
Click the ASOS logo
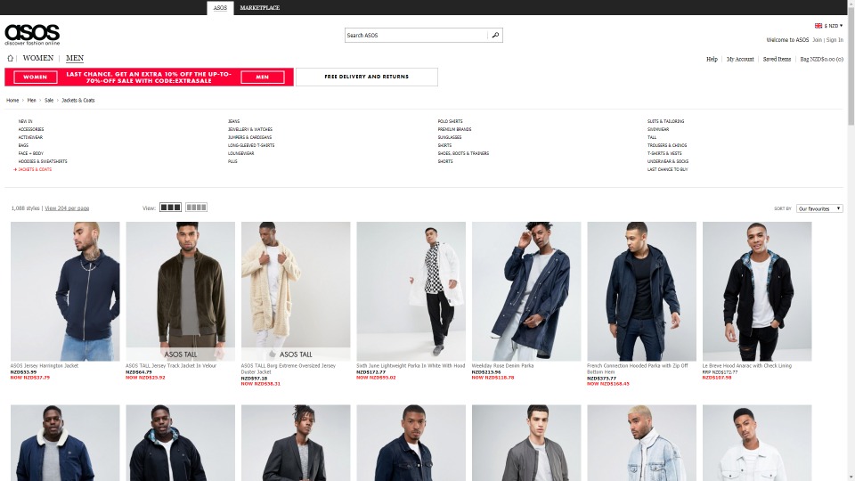32,35
